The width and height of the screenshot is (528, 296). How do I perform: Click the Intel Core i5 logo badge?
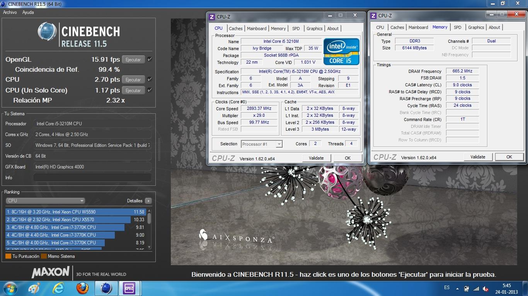coord(341,51)
